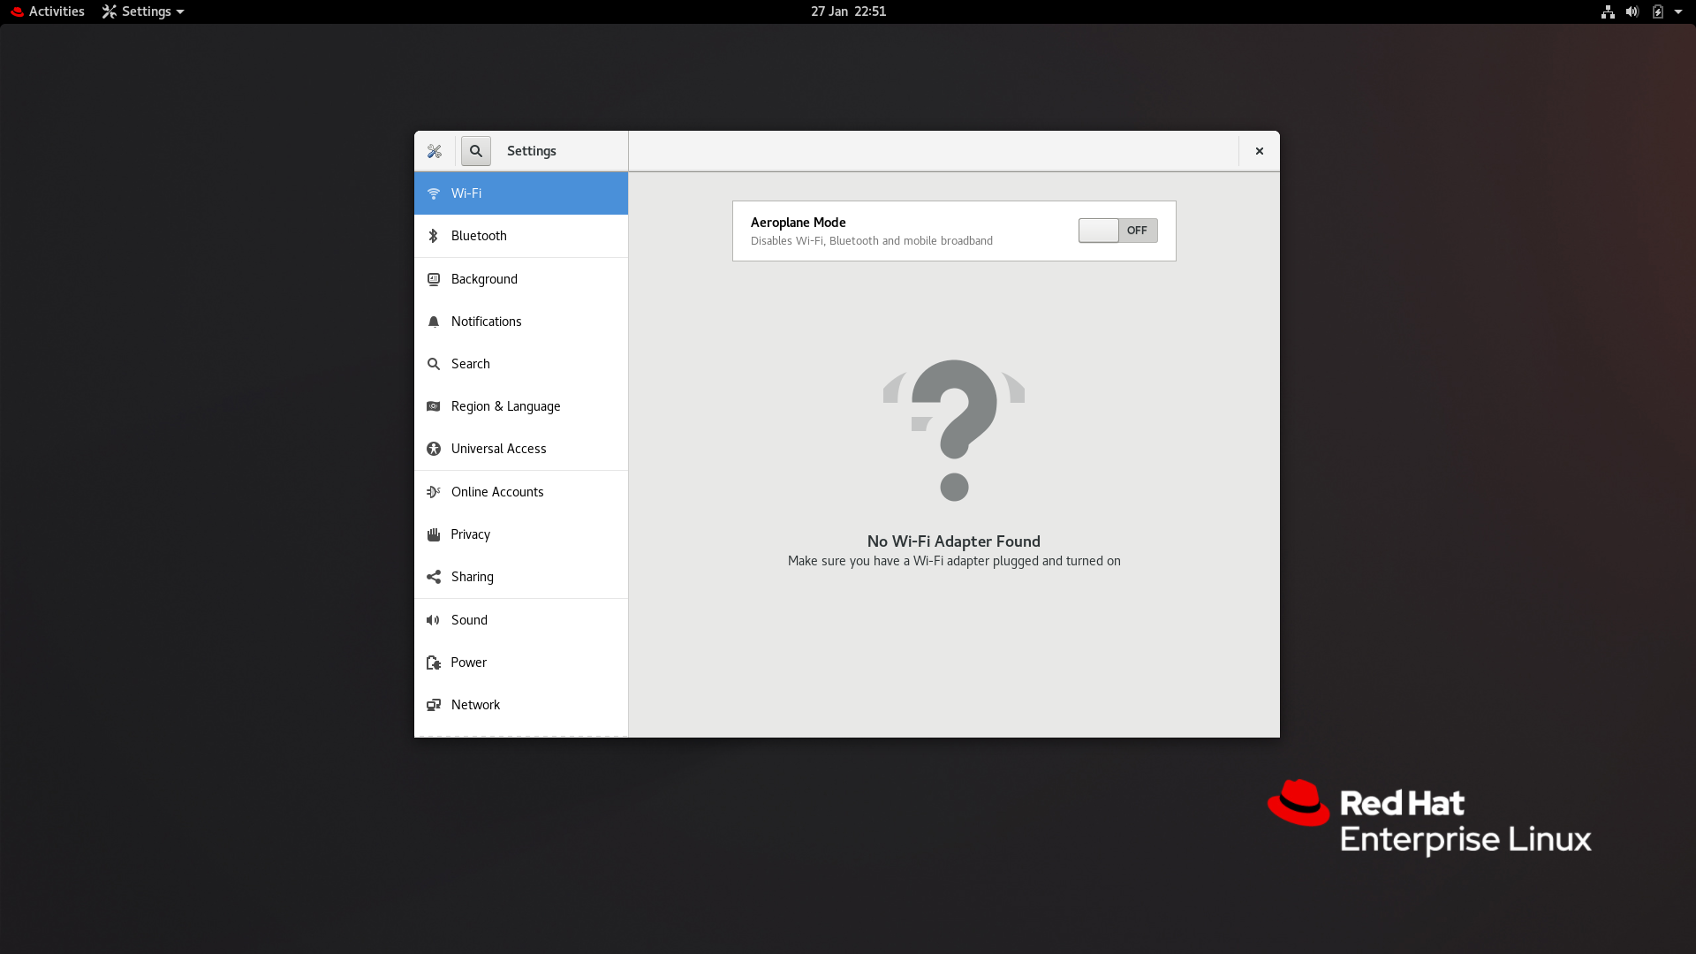
Task: Open the Settings app menu in top bar
Action: (143, 11)
